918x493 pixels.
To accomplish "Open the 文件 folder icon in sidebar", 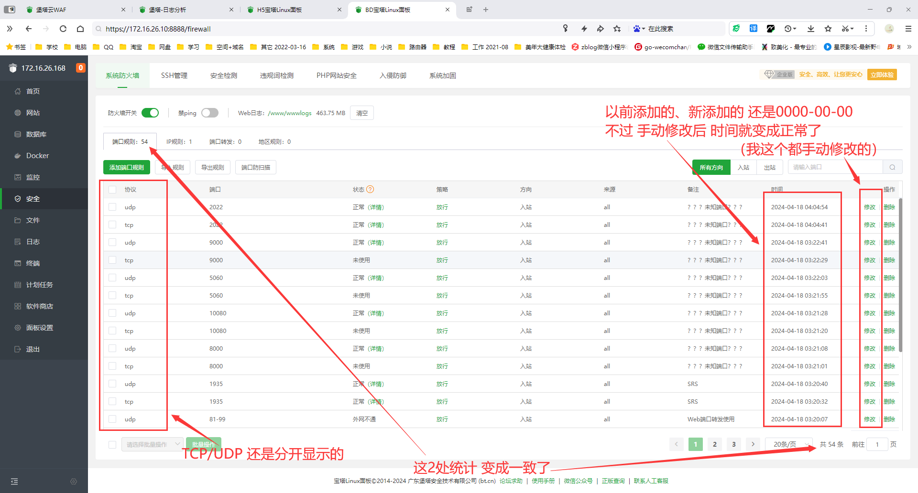I will click(x=18, y=220).
